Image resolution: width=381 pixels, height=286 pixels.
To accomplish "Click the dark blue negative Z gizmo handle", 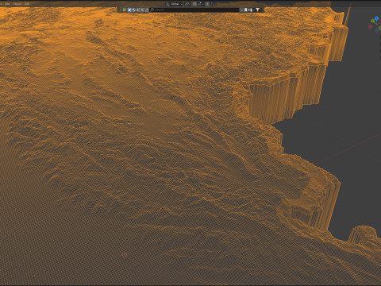I will tap(377, 31).
